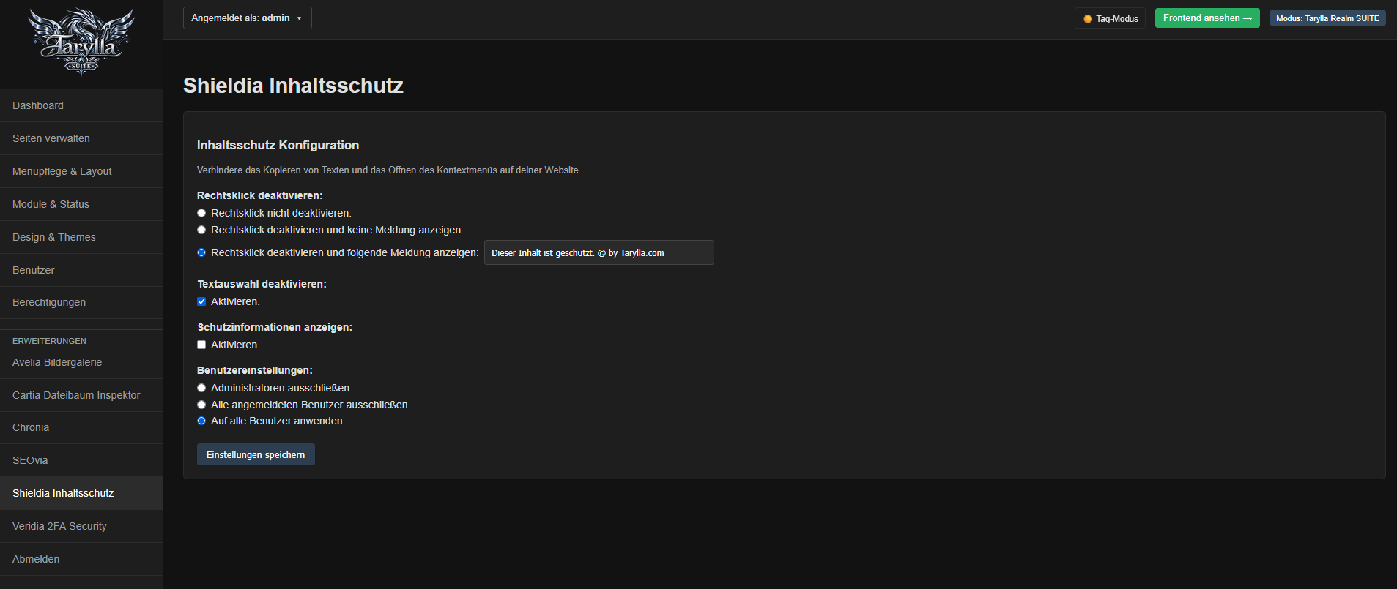Open Cartia Dateibaum Inspektor
The height and width of the screenshot is (589, 1397).
click(81, 395)
